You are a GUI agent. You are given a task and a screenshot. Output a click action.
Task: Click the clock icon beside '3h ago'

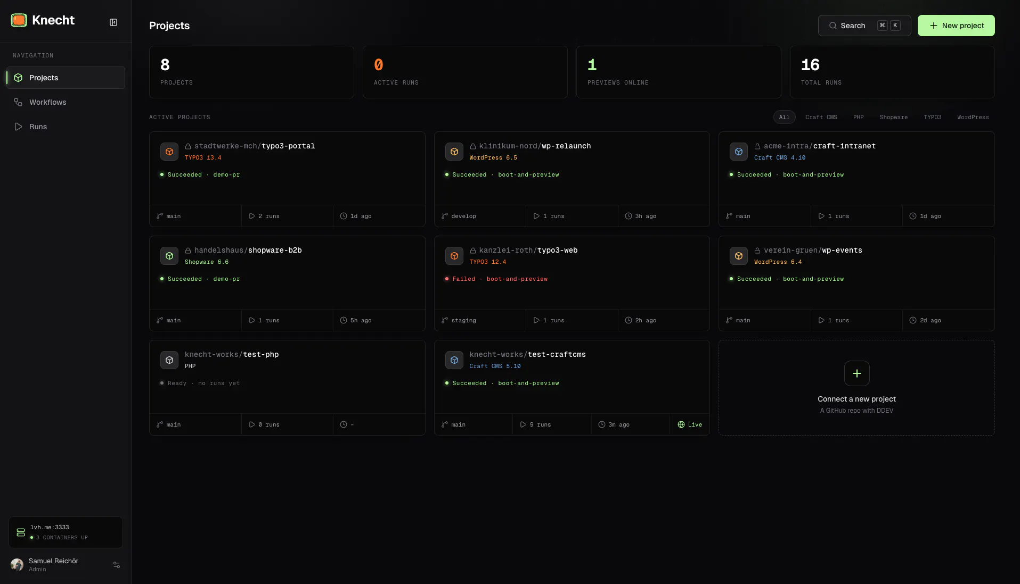click(629, 216)
